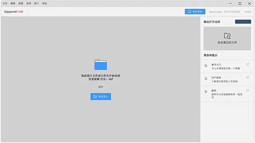
Task: Click the document icon beside 插件
Action: (x=206, y=92)
